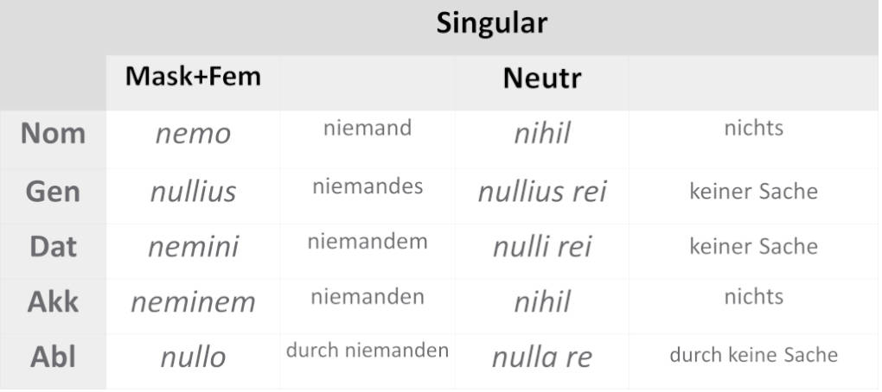The width and height of the screenshot is (882, 392).
Task: Click the phrase nullius rei
Action: [542, 192]
